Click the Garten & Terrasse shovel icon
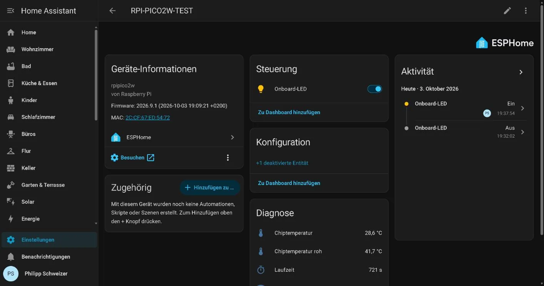The width and height of the screenshot is (544, 286). 11,185
